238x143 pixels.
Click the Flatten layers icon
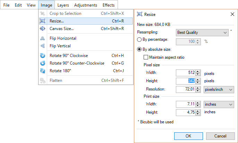click(43, 80)
